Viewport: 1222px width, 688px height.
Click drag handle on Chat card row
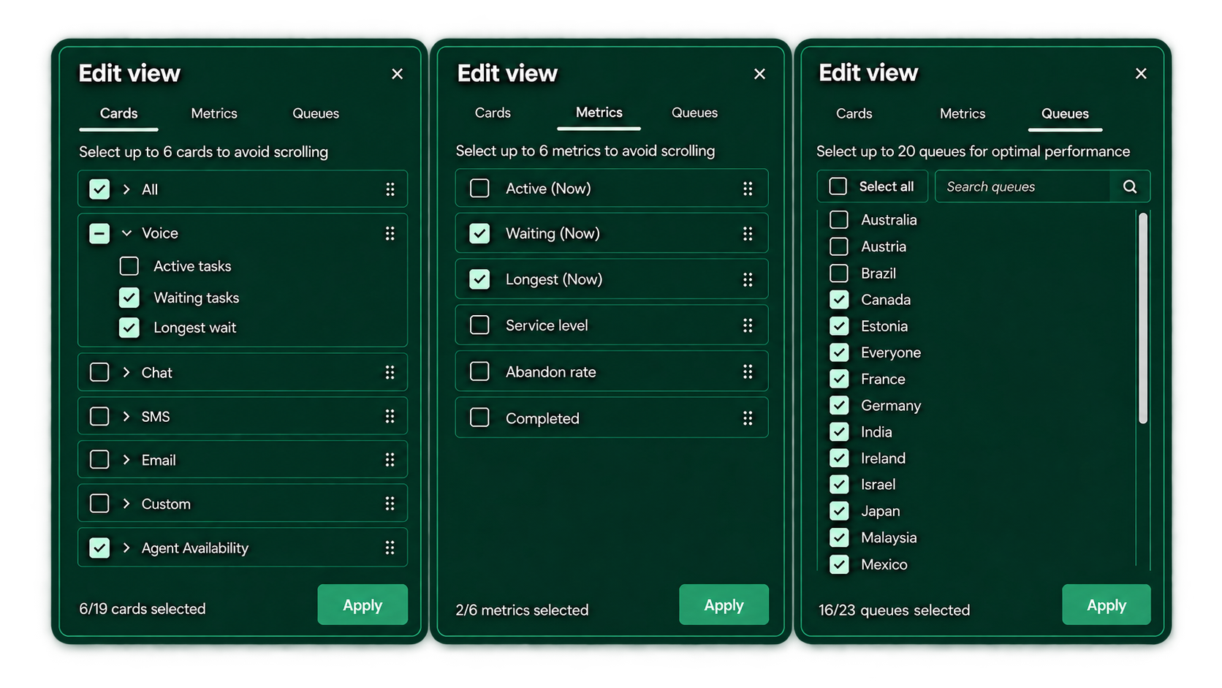pyautogui.click(x=390, y=372)
